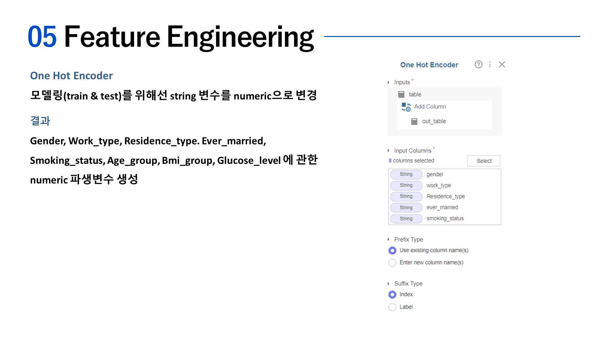Close the One Hot Encoder panel
The width and height of the screenshot is (607, 341).
coord(502,64)
